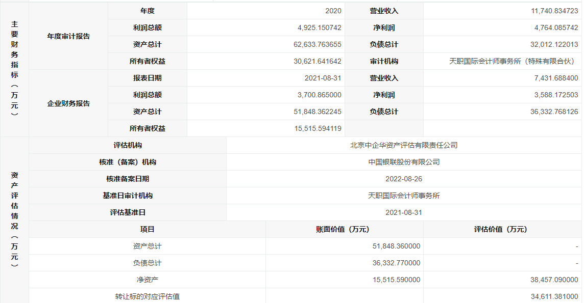This screenshot has height=303, width=584.
Task: Select the 2022-08-26 filing date
Action: pos(404,179)
